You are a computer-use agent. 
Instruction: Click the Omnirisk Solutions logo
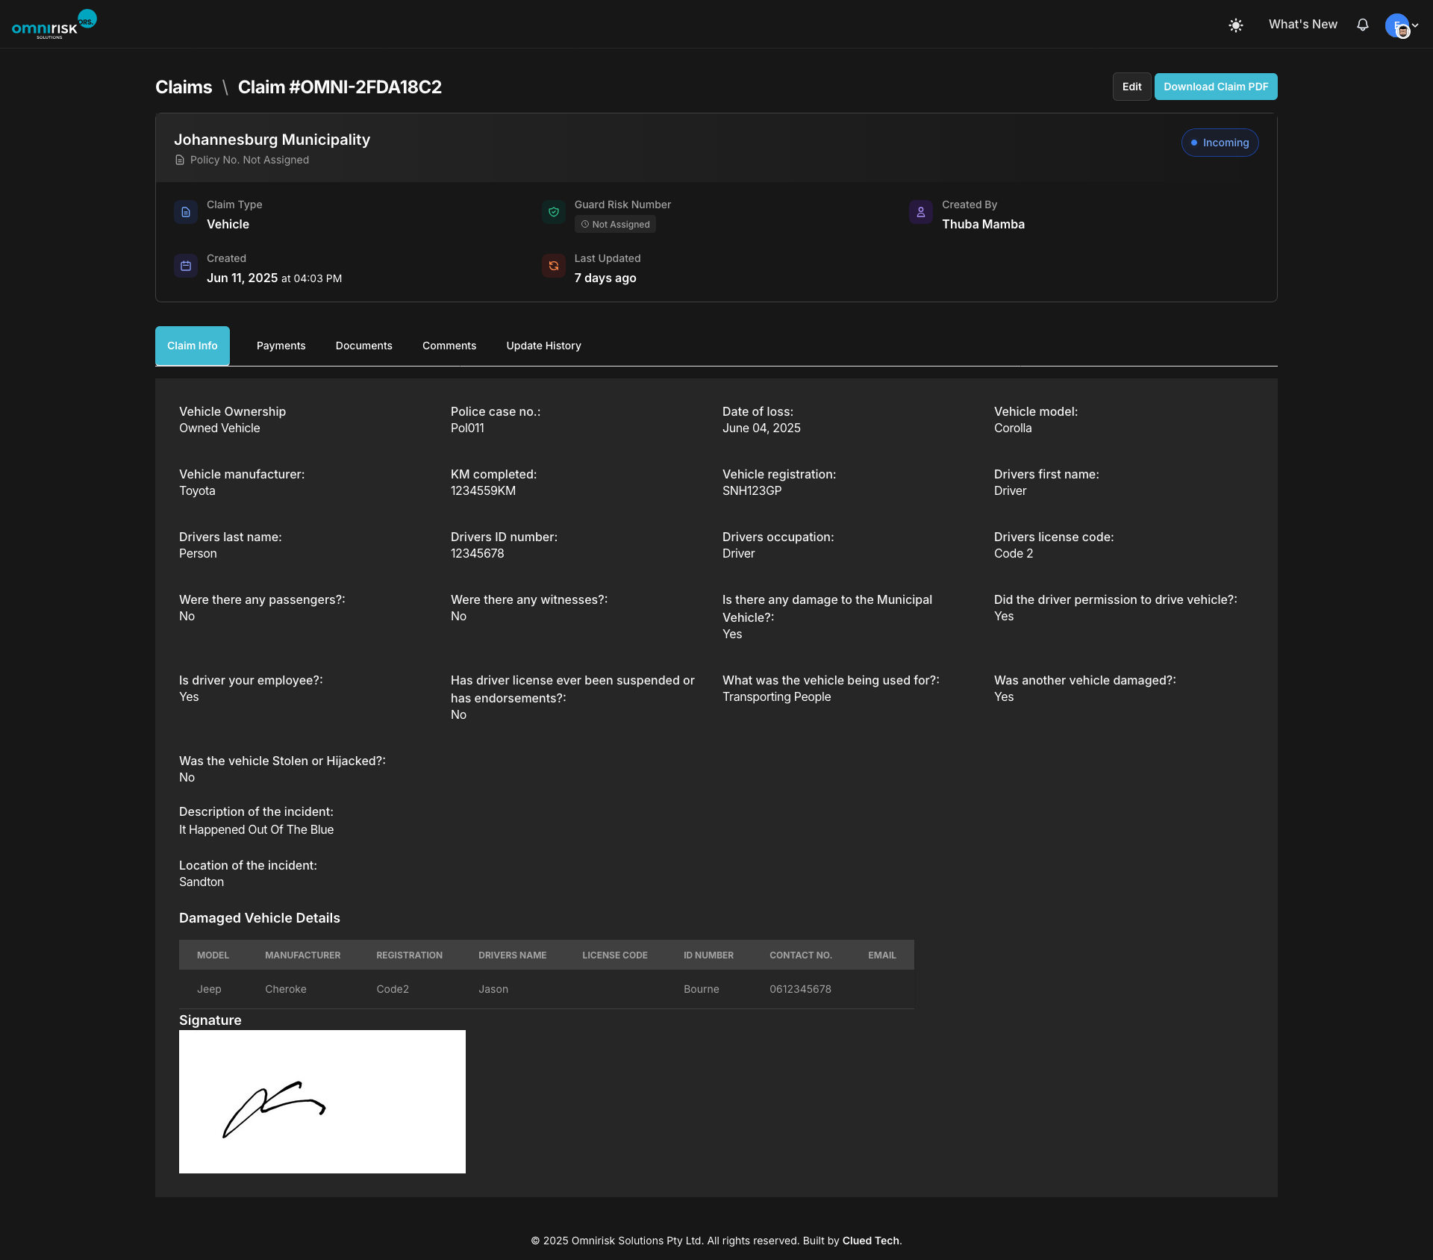coord(54,25)
